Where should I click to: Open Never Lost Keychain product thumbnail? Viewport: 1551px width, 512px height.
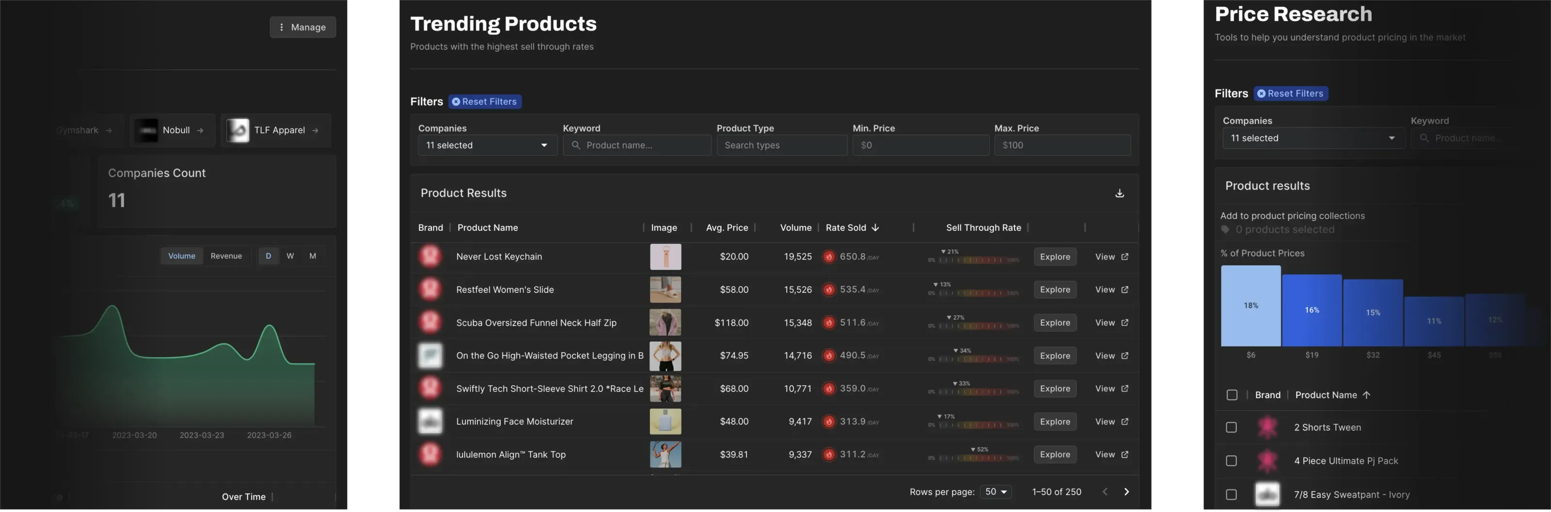665,257
